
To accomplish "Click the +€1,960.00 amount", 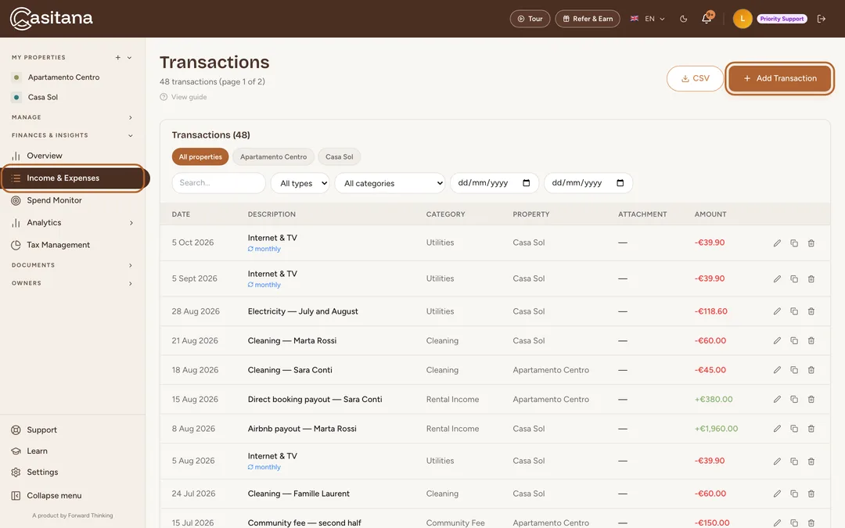I will point(716,429).
